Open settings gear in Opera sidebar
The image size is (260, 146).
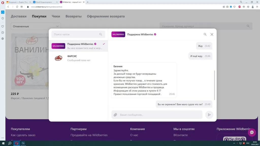3,39
